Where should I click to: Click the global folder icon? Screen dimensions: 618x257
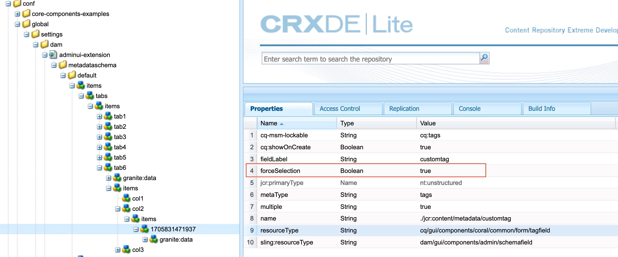26,24
